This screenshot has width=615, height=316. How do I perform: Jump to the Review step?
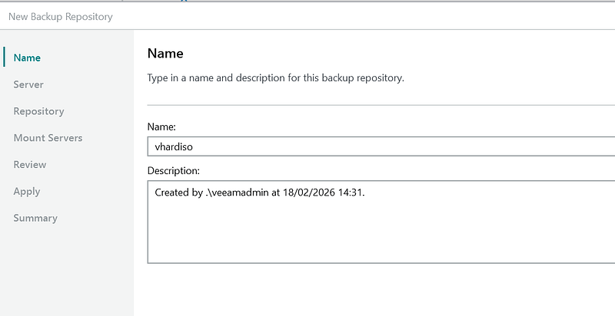[x=30, y=165]
